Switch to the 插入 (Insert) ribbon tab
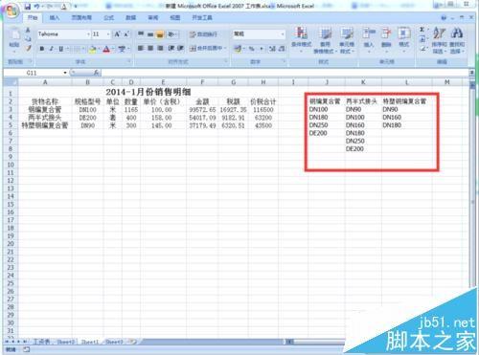This screenshot has width=479, height=355. [x=55, y=17]
